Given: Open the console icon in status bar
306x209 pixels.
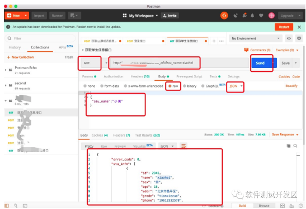Looking at the screenshot, I should 25,206.
